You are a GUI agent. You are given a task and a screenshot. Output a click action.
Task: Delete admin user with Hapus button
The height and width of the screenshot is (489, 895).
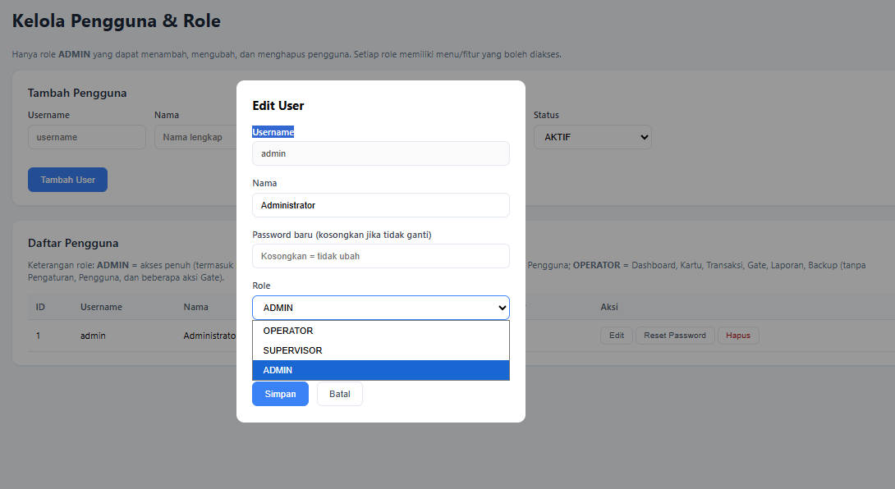pos(738,336)
